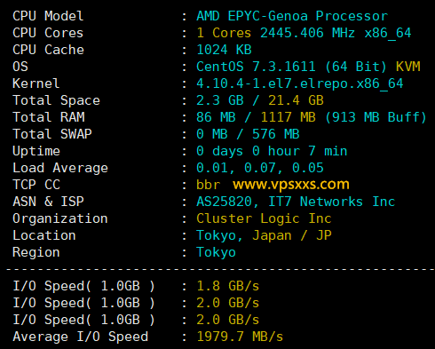435x349 pixels.
Task: Click the '(913 MB Buff)' text
Action: [376, 117]
